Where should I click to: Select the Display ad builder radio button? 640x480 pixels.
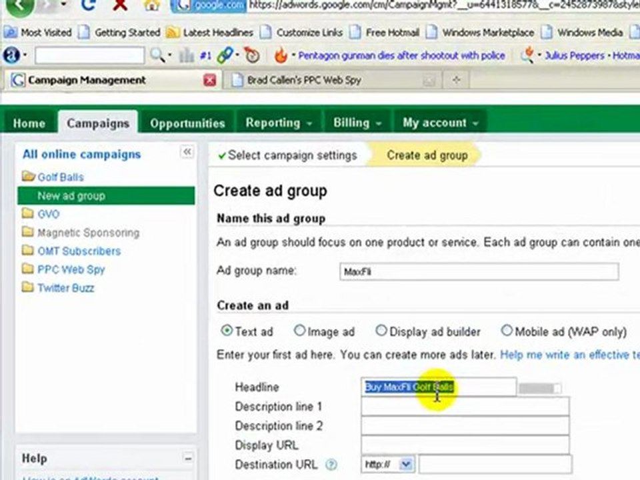[x=381, y=330]
